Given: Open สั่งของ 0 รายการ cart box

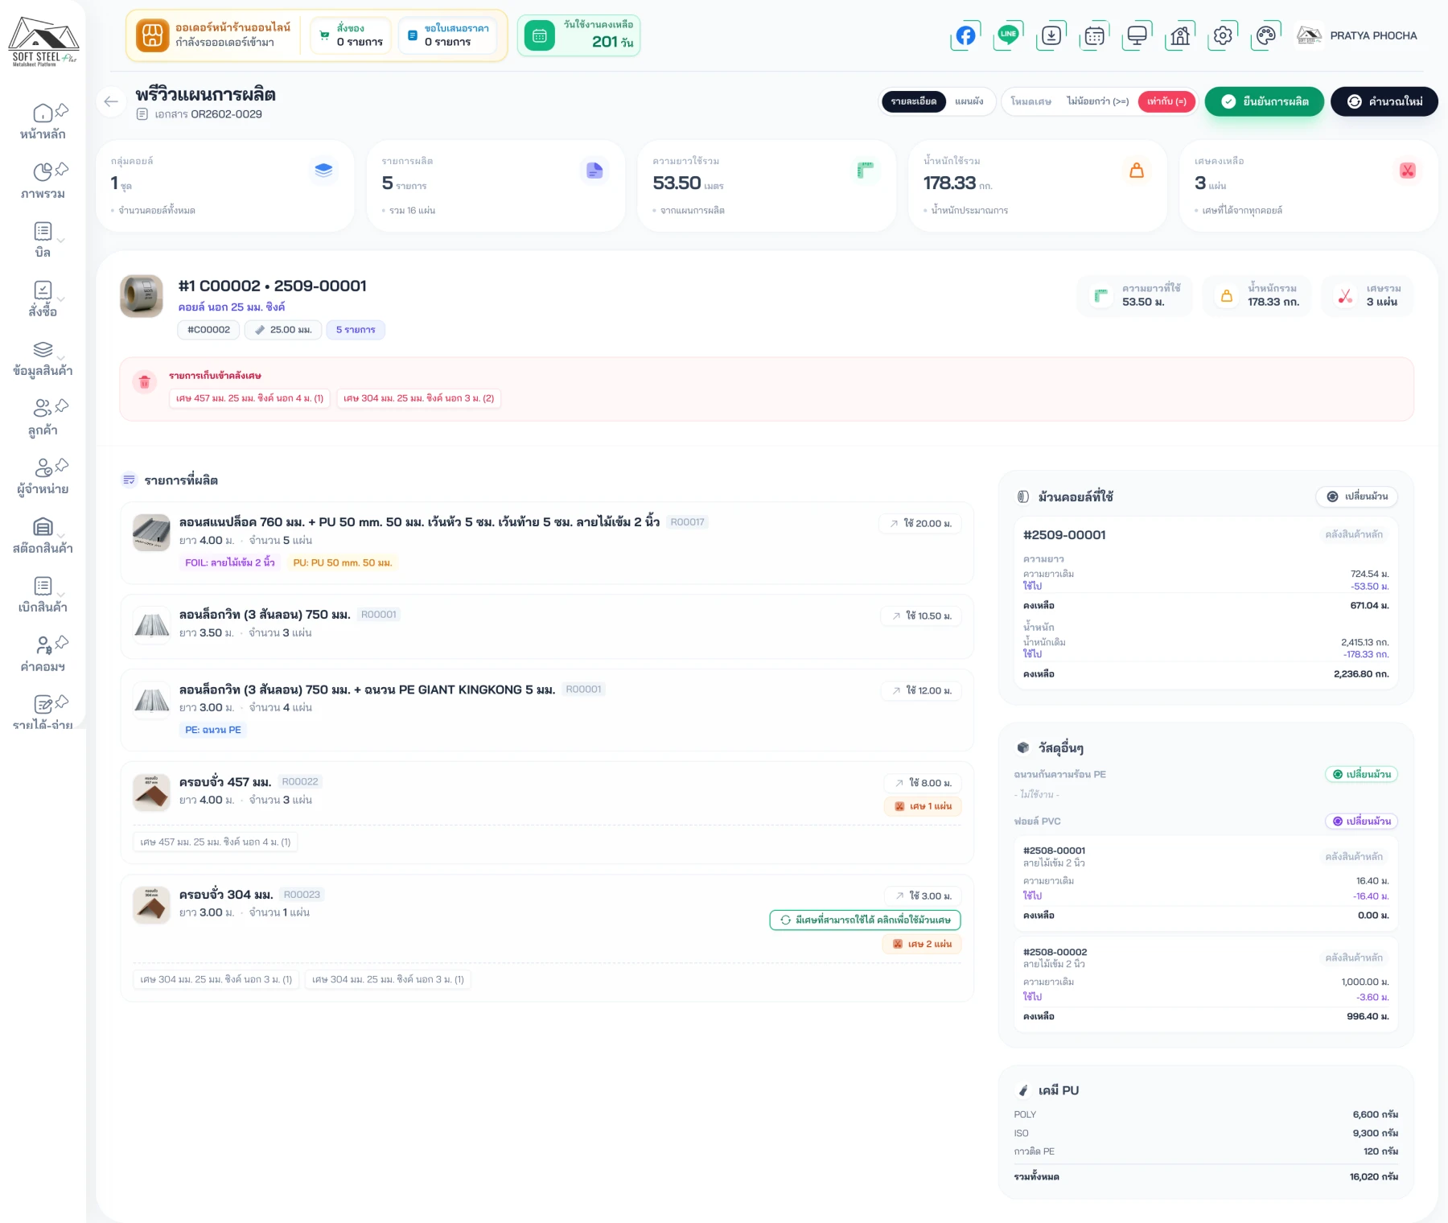Looking at the screenshot, I should tap(352, 35).
